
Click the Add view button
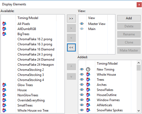pos(129,18)
